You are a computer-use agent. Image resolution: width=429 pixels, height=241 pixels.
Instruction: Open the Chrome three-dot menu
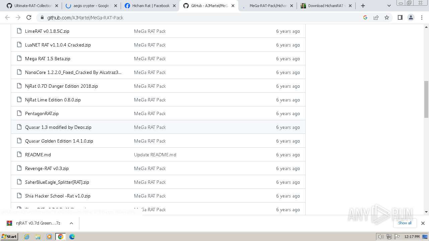pyautogui.click(x=422, y=17)
